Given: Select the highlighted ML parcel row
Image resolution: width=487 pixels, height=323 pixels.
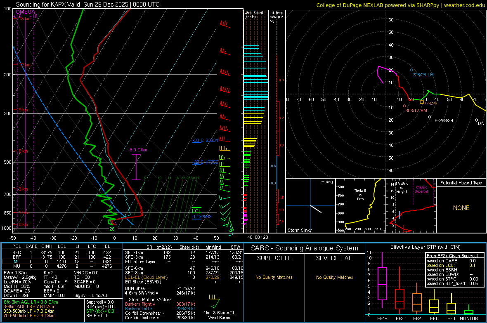Looking at the screenshot, I should click(x=62, y=262).
